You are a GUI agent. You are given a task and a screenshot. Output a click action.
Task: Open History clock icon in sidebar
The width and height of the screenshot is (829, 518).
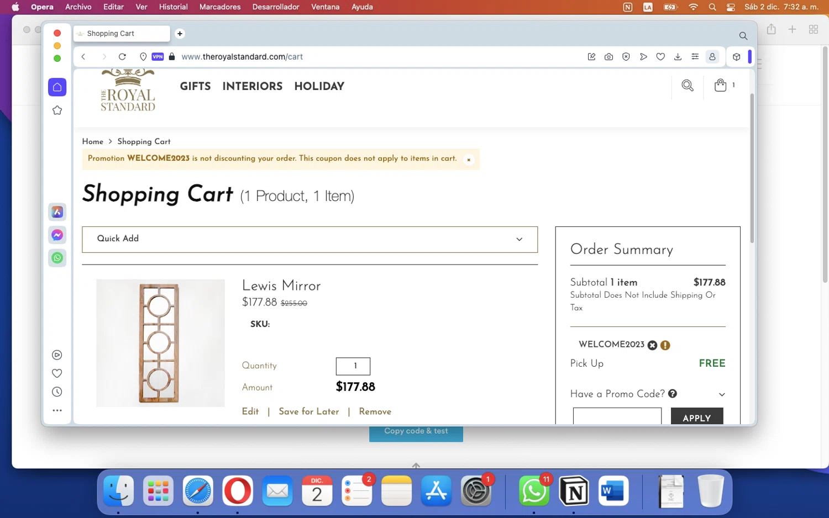pyautogui.click(x=57, y=392)
